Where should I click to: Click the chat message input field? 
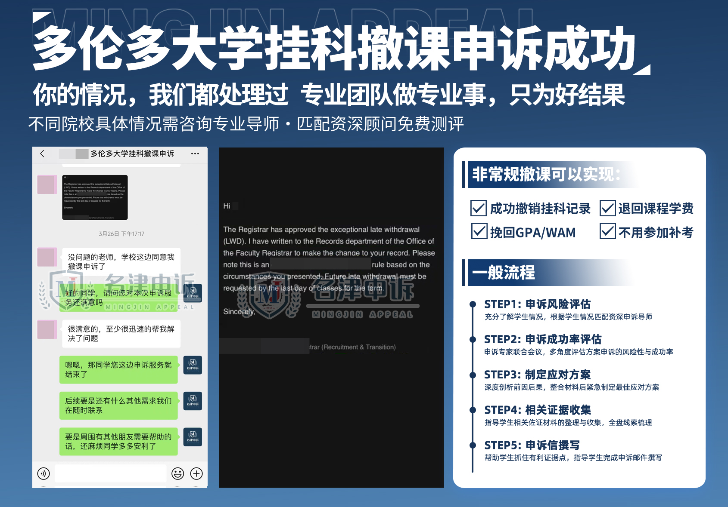pos(111,473)
